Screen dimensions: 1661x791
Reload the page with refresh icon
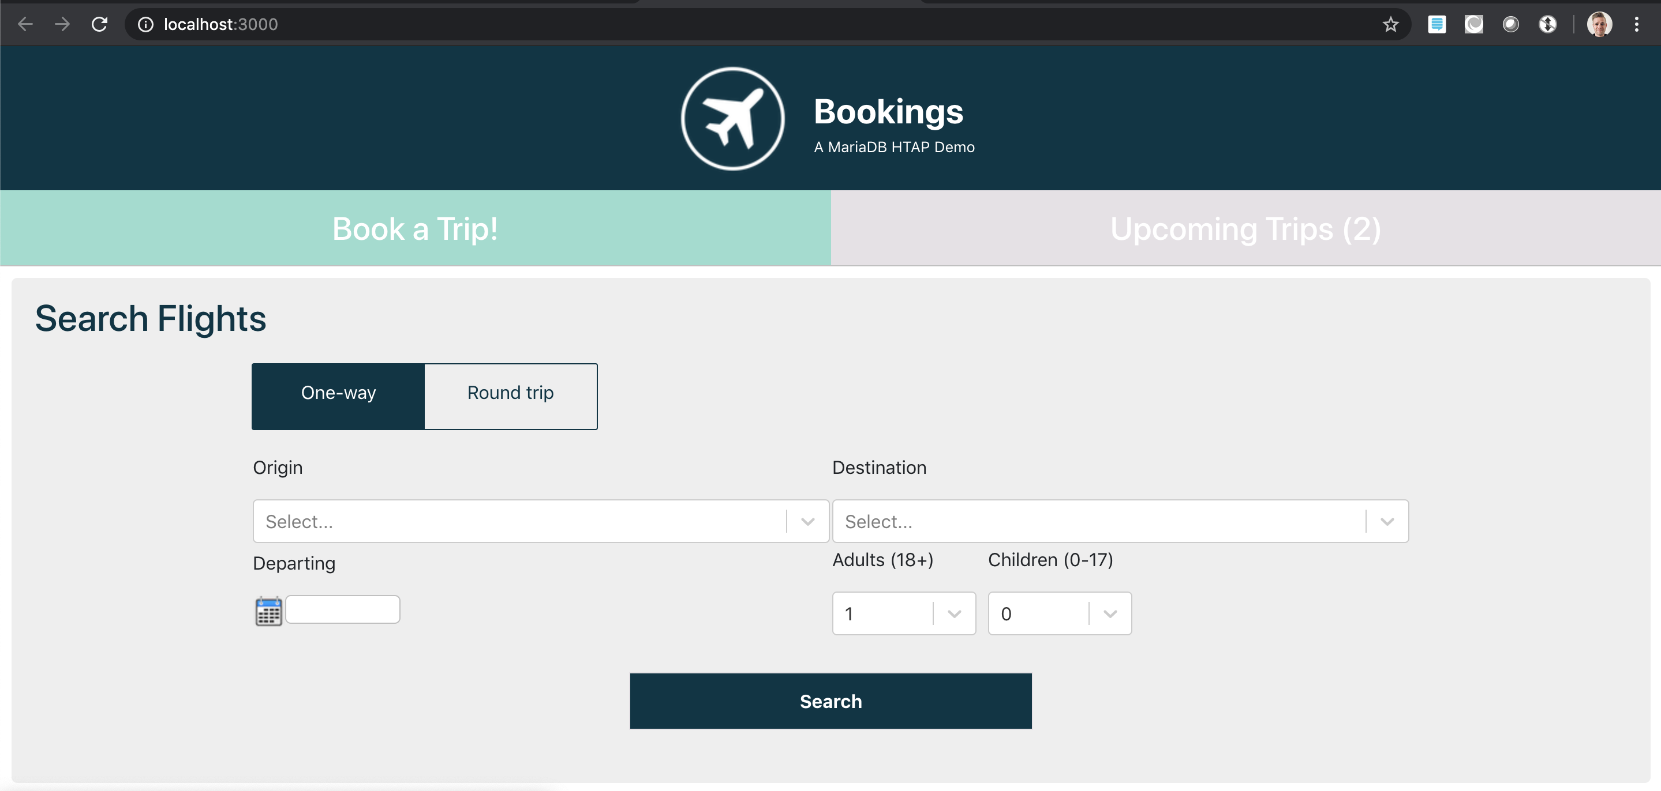[x=99, y=24]
